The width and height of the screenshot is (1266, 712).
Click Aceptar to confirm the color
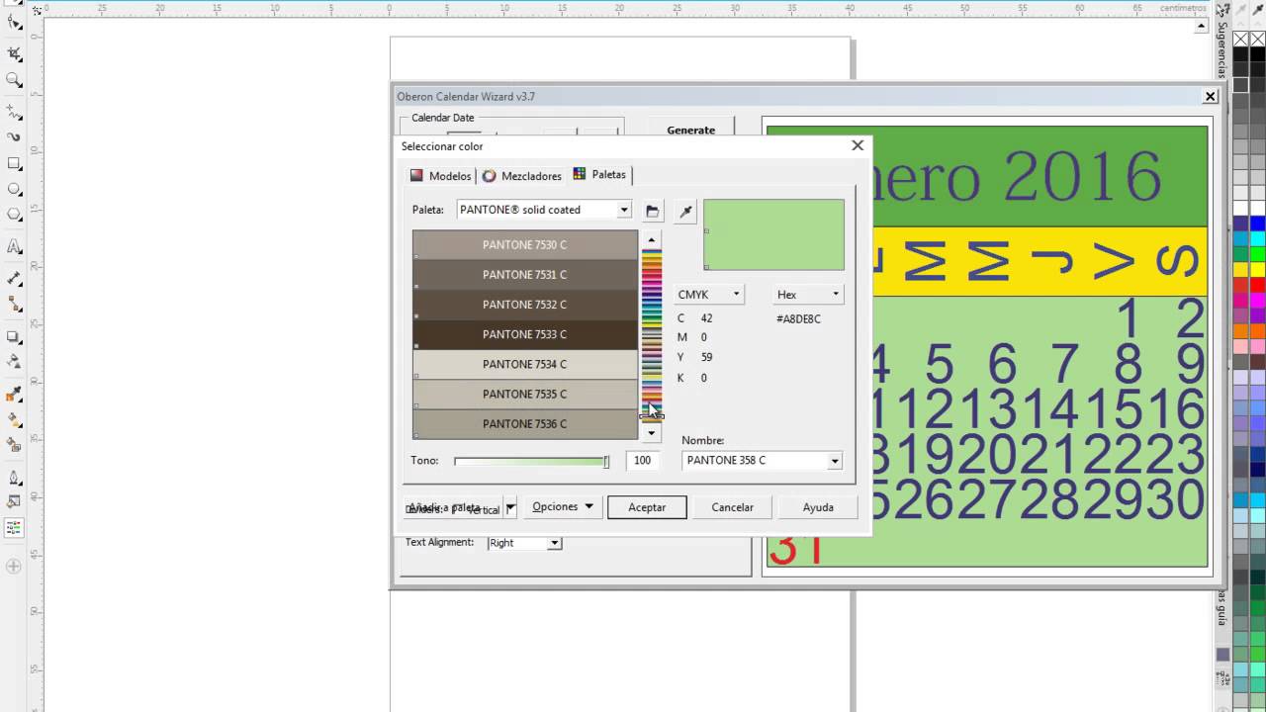[647, 507]
